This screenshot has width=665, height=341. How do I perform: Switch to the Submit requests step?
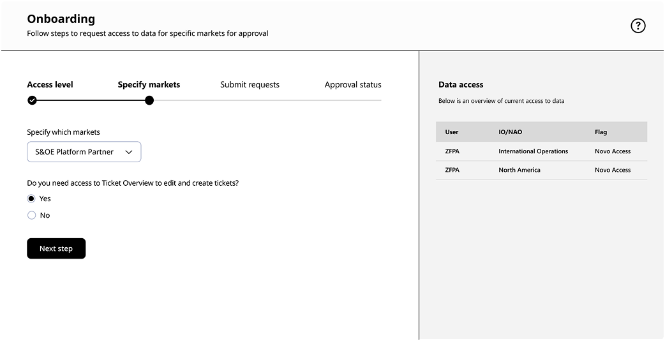pos(250,85)
